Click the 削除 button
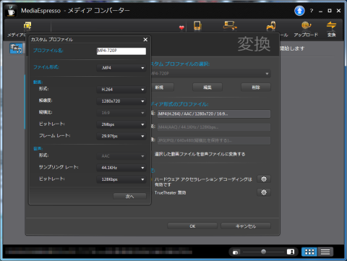 pos(256,87)
